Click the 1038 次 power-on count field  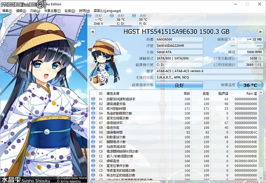click(x=250, y=59)
